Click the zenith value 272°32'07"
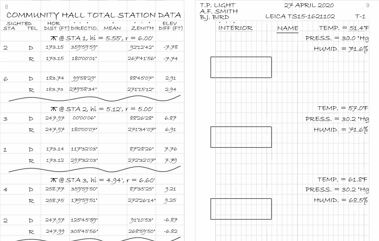This screenshot has width=379, height=241. point(142,160)
